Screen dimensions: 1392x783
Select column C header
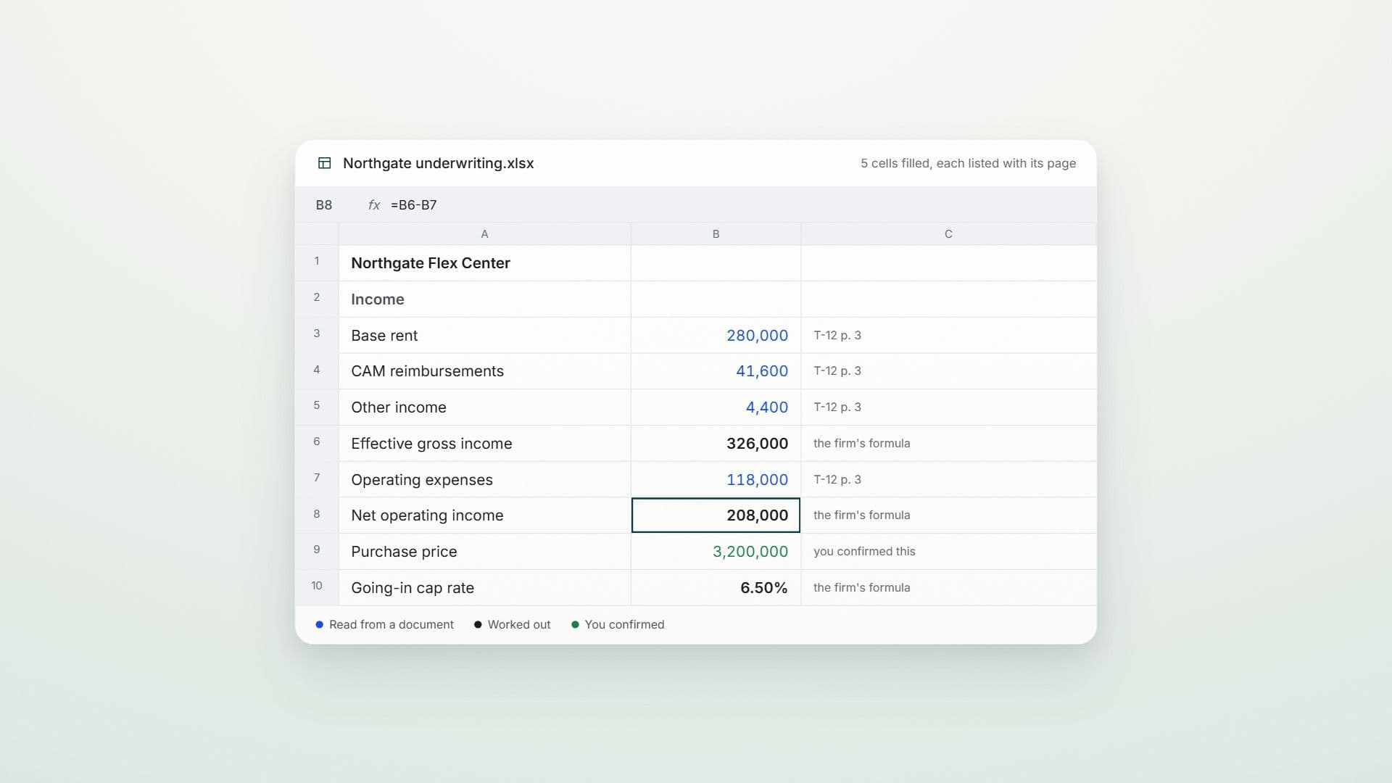pos(948,234)
